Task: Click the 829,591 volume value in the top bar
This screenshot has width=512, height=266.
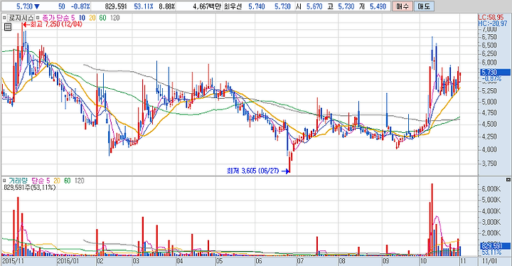Action: [x=116, y=6]
